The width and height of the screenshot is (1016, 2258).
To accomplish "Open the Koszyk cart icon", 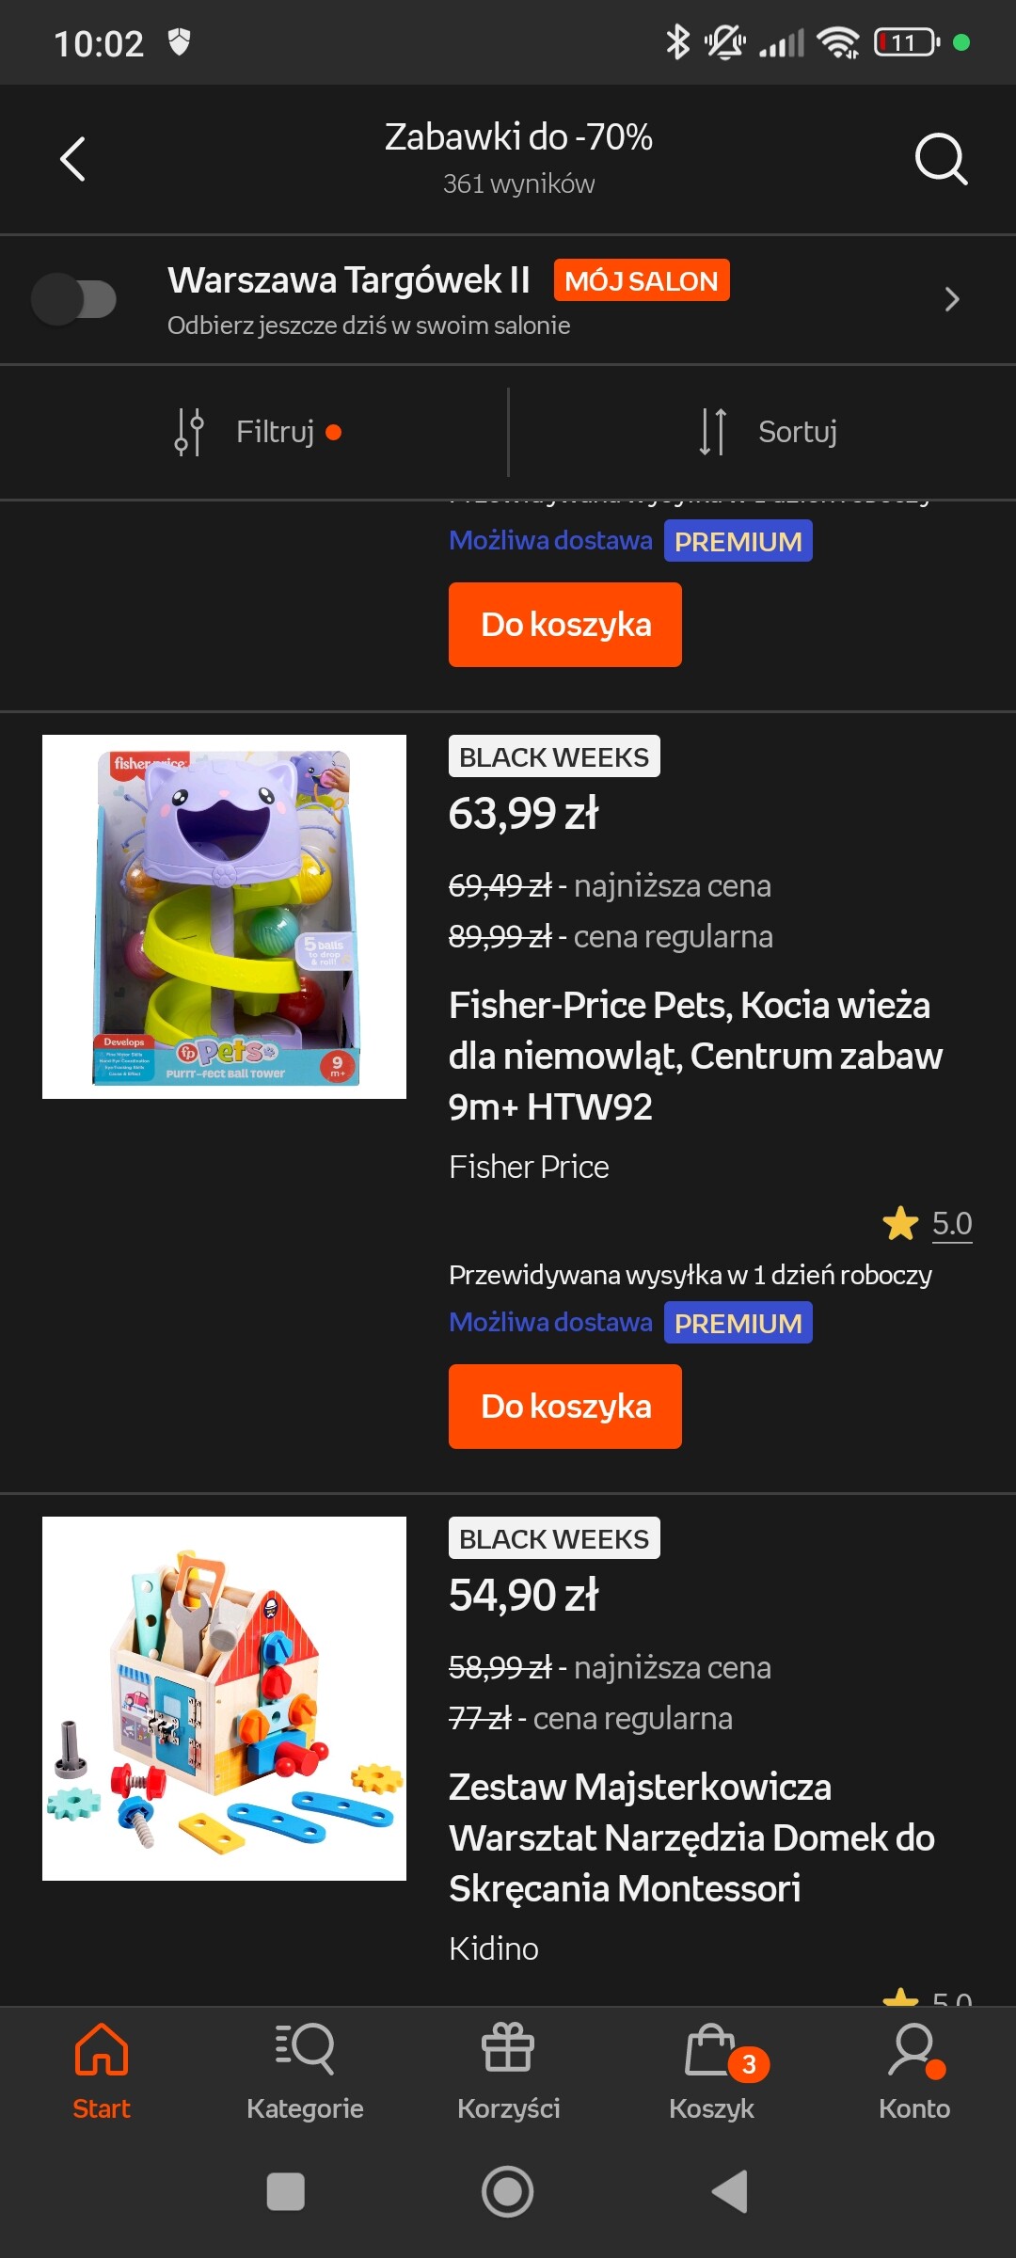I will 711,2051.
